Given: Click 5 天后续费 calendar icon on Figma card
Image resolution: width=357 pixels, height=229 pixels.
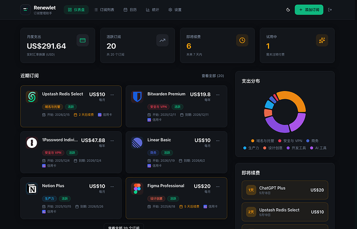Looking at the screenshot, I should point(181,206).
